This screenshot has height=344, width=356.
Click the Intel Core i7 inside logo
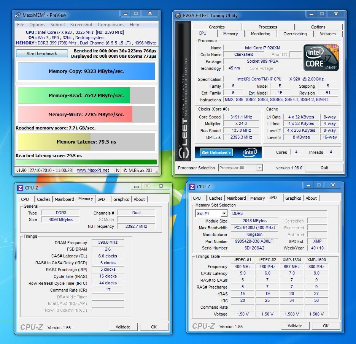coord(321,58)
